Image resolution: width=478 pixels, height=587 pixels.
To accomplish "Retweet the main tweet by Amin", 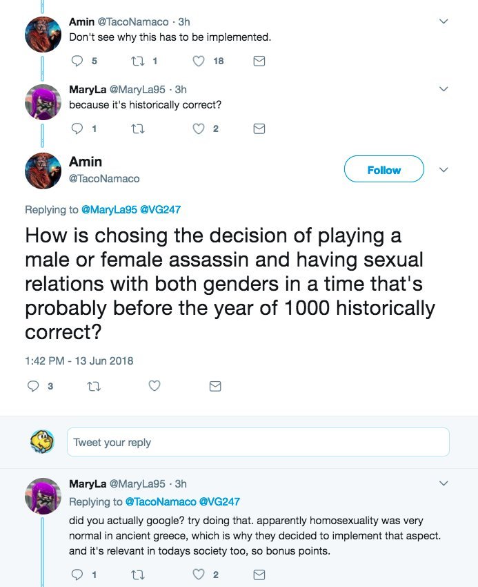I will (92, 386).
